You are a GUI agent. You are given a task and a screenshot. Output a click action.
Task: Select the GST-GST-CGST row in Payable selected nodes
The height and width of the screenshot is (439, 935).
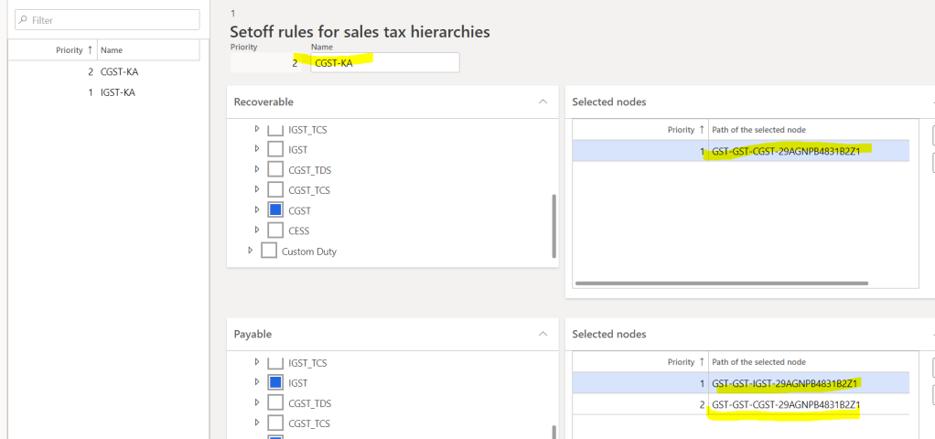(786, 404)
